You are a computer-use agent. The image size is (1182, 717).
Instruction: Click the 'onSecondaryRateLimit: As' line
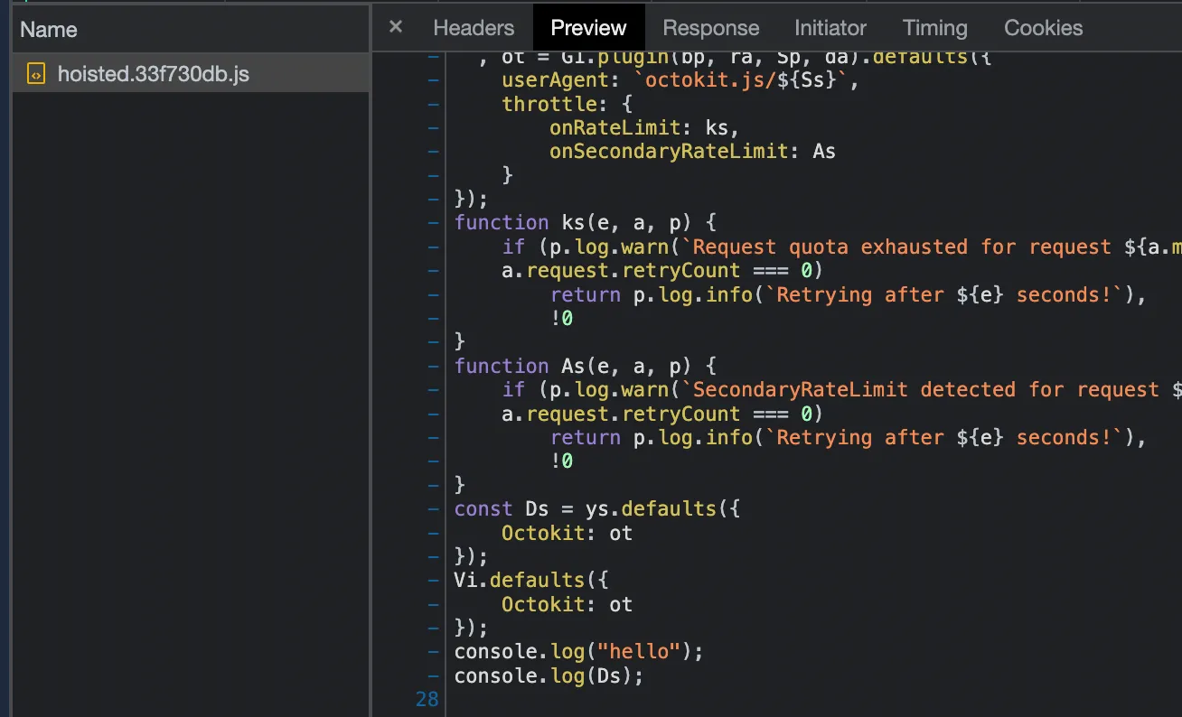[692, 151]
